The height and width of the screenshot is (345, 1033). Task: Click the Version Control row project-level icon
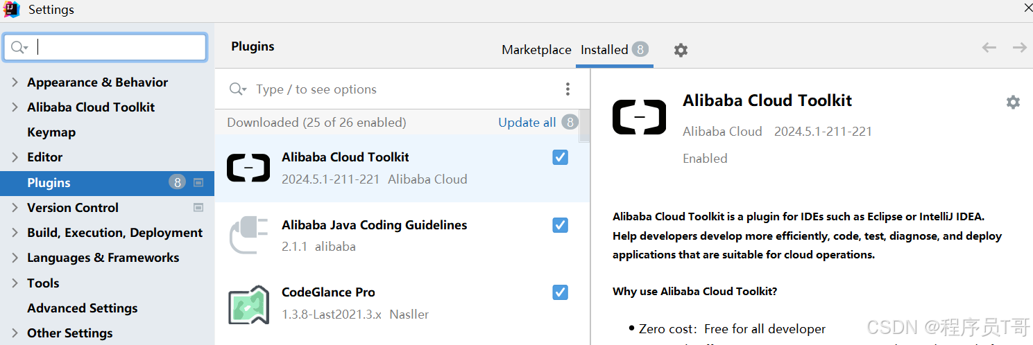198,207
